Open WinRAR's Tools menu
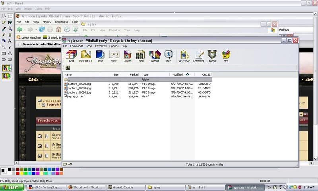The width and height of the screenshot is (318, 191). coord(89,46)
